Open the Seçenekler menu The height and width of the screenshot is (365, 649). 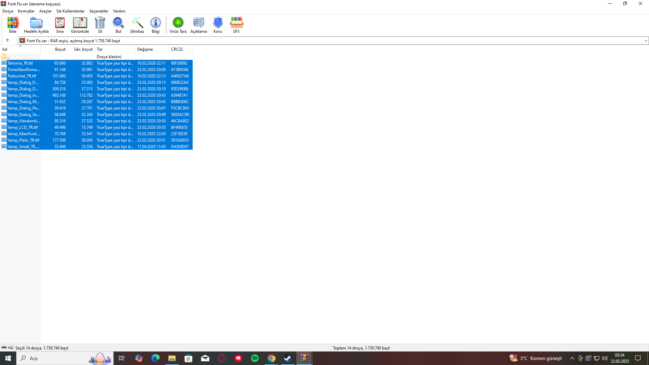click(x=98, y=11)
